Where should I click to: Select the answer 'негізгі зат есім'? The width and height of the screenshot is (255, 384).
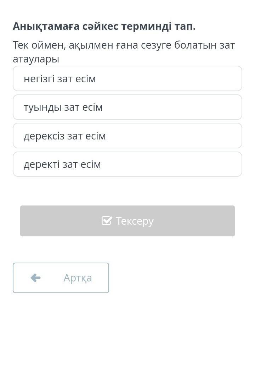click(x=127, y=79)
